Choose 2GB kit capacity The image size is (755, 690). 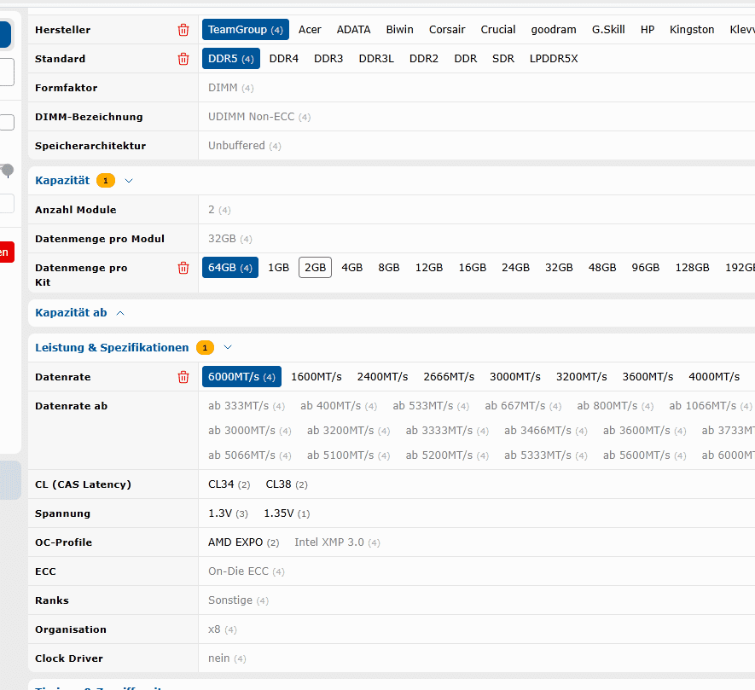click(x=316, y=268)
